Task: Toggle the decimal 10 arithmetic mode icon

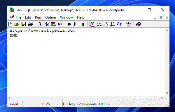Action: 92,24
